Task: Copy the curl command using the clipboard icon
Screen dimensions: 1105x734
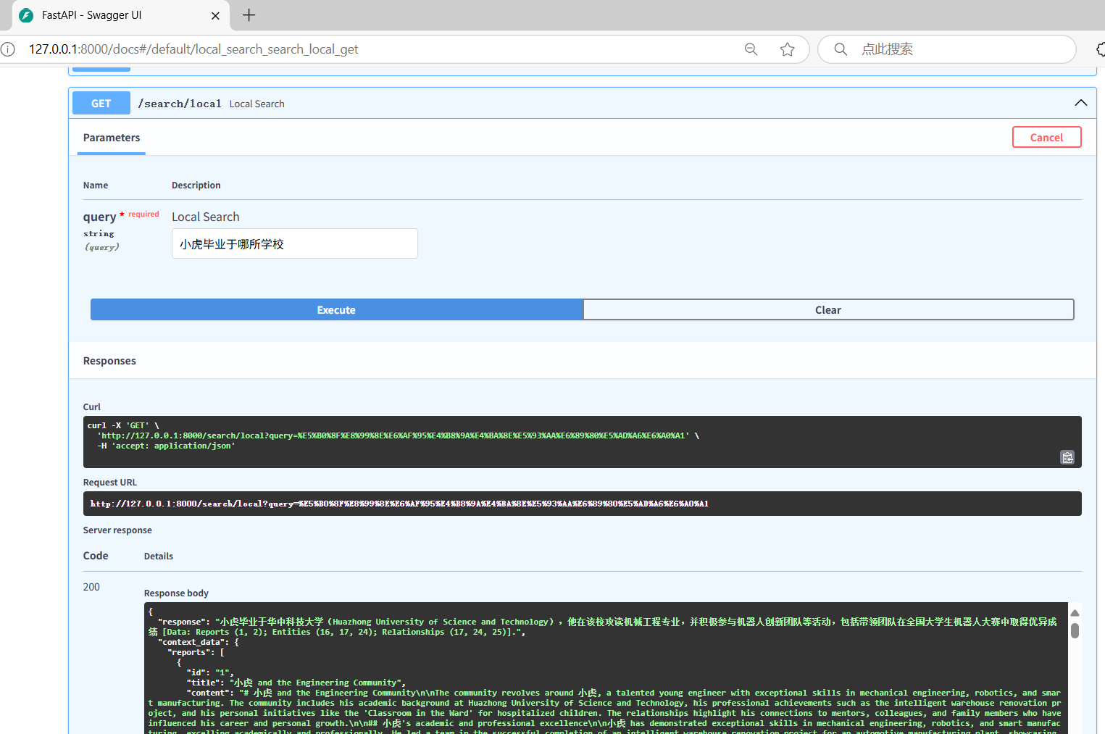Action: [x=1067, y=457]
